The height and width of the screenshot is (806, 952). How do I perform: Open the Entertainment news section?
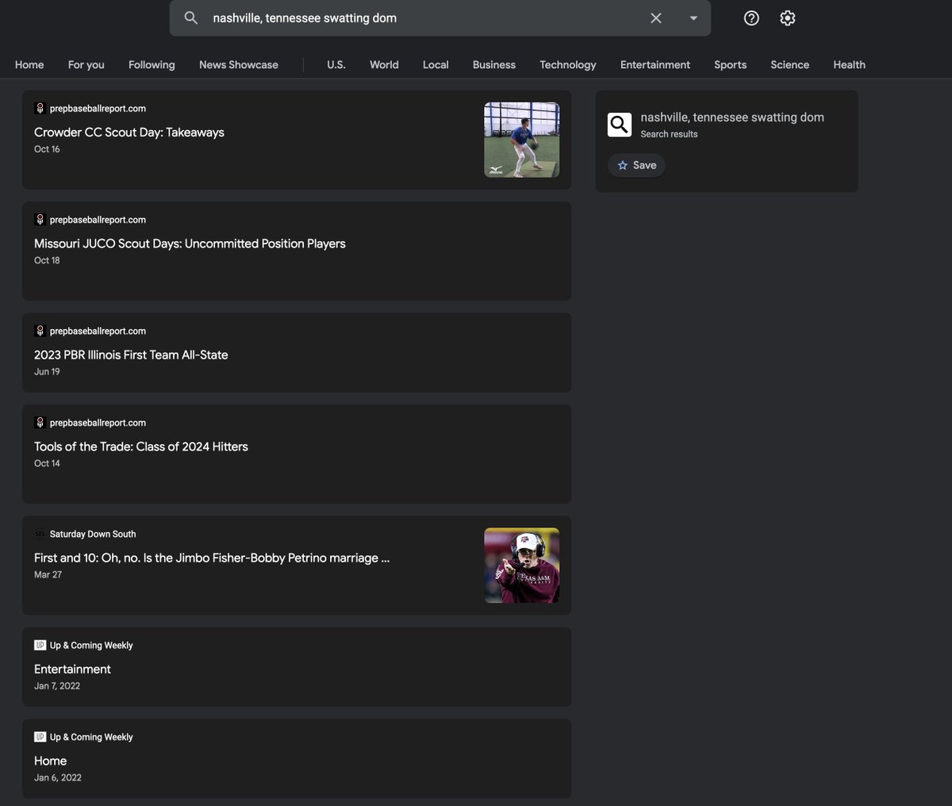(655, 65)
